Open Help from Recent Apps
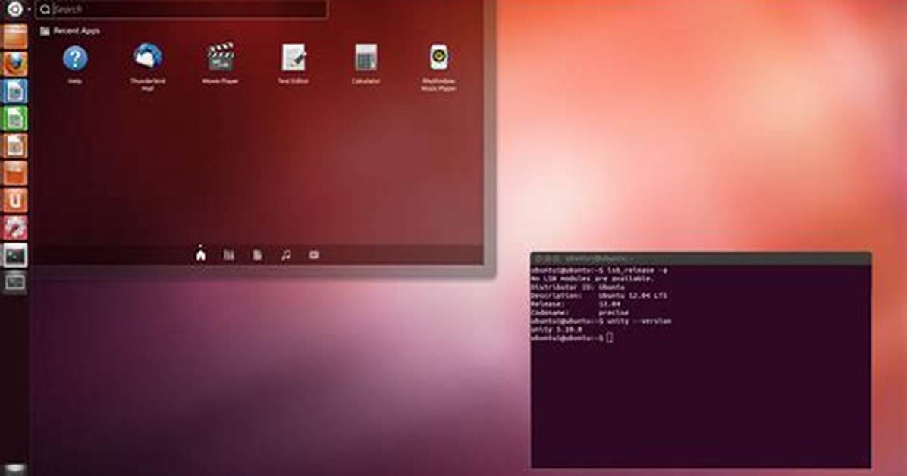 pyautogui.click(x=75, y=64)
